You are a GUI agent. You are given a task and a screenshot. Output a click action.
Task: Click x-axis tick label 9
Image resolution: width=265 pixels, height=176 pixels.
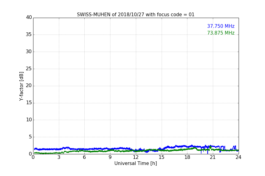click(110, 157)
